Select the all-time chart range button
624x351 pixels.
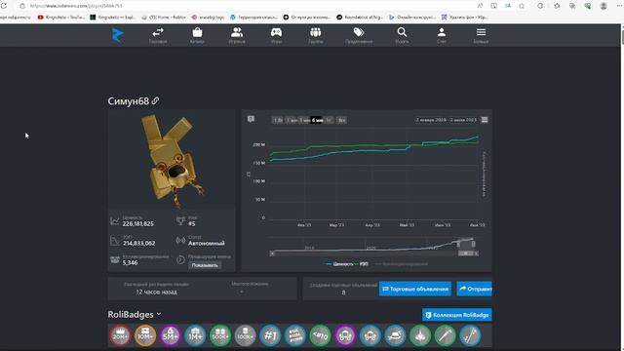(341, 120)
